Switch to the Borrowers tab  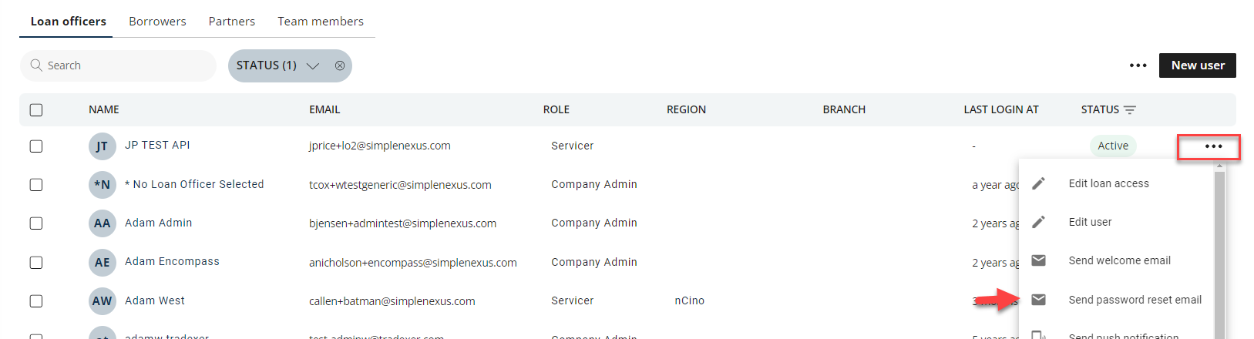coord(157,22)
